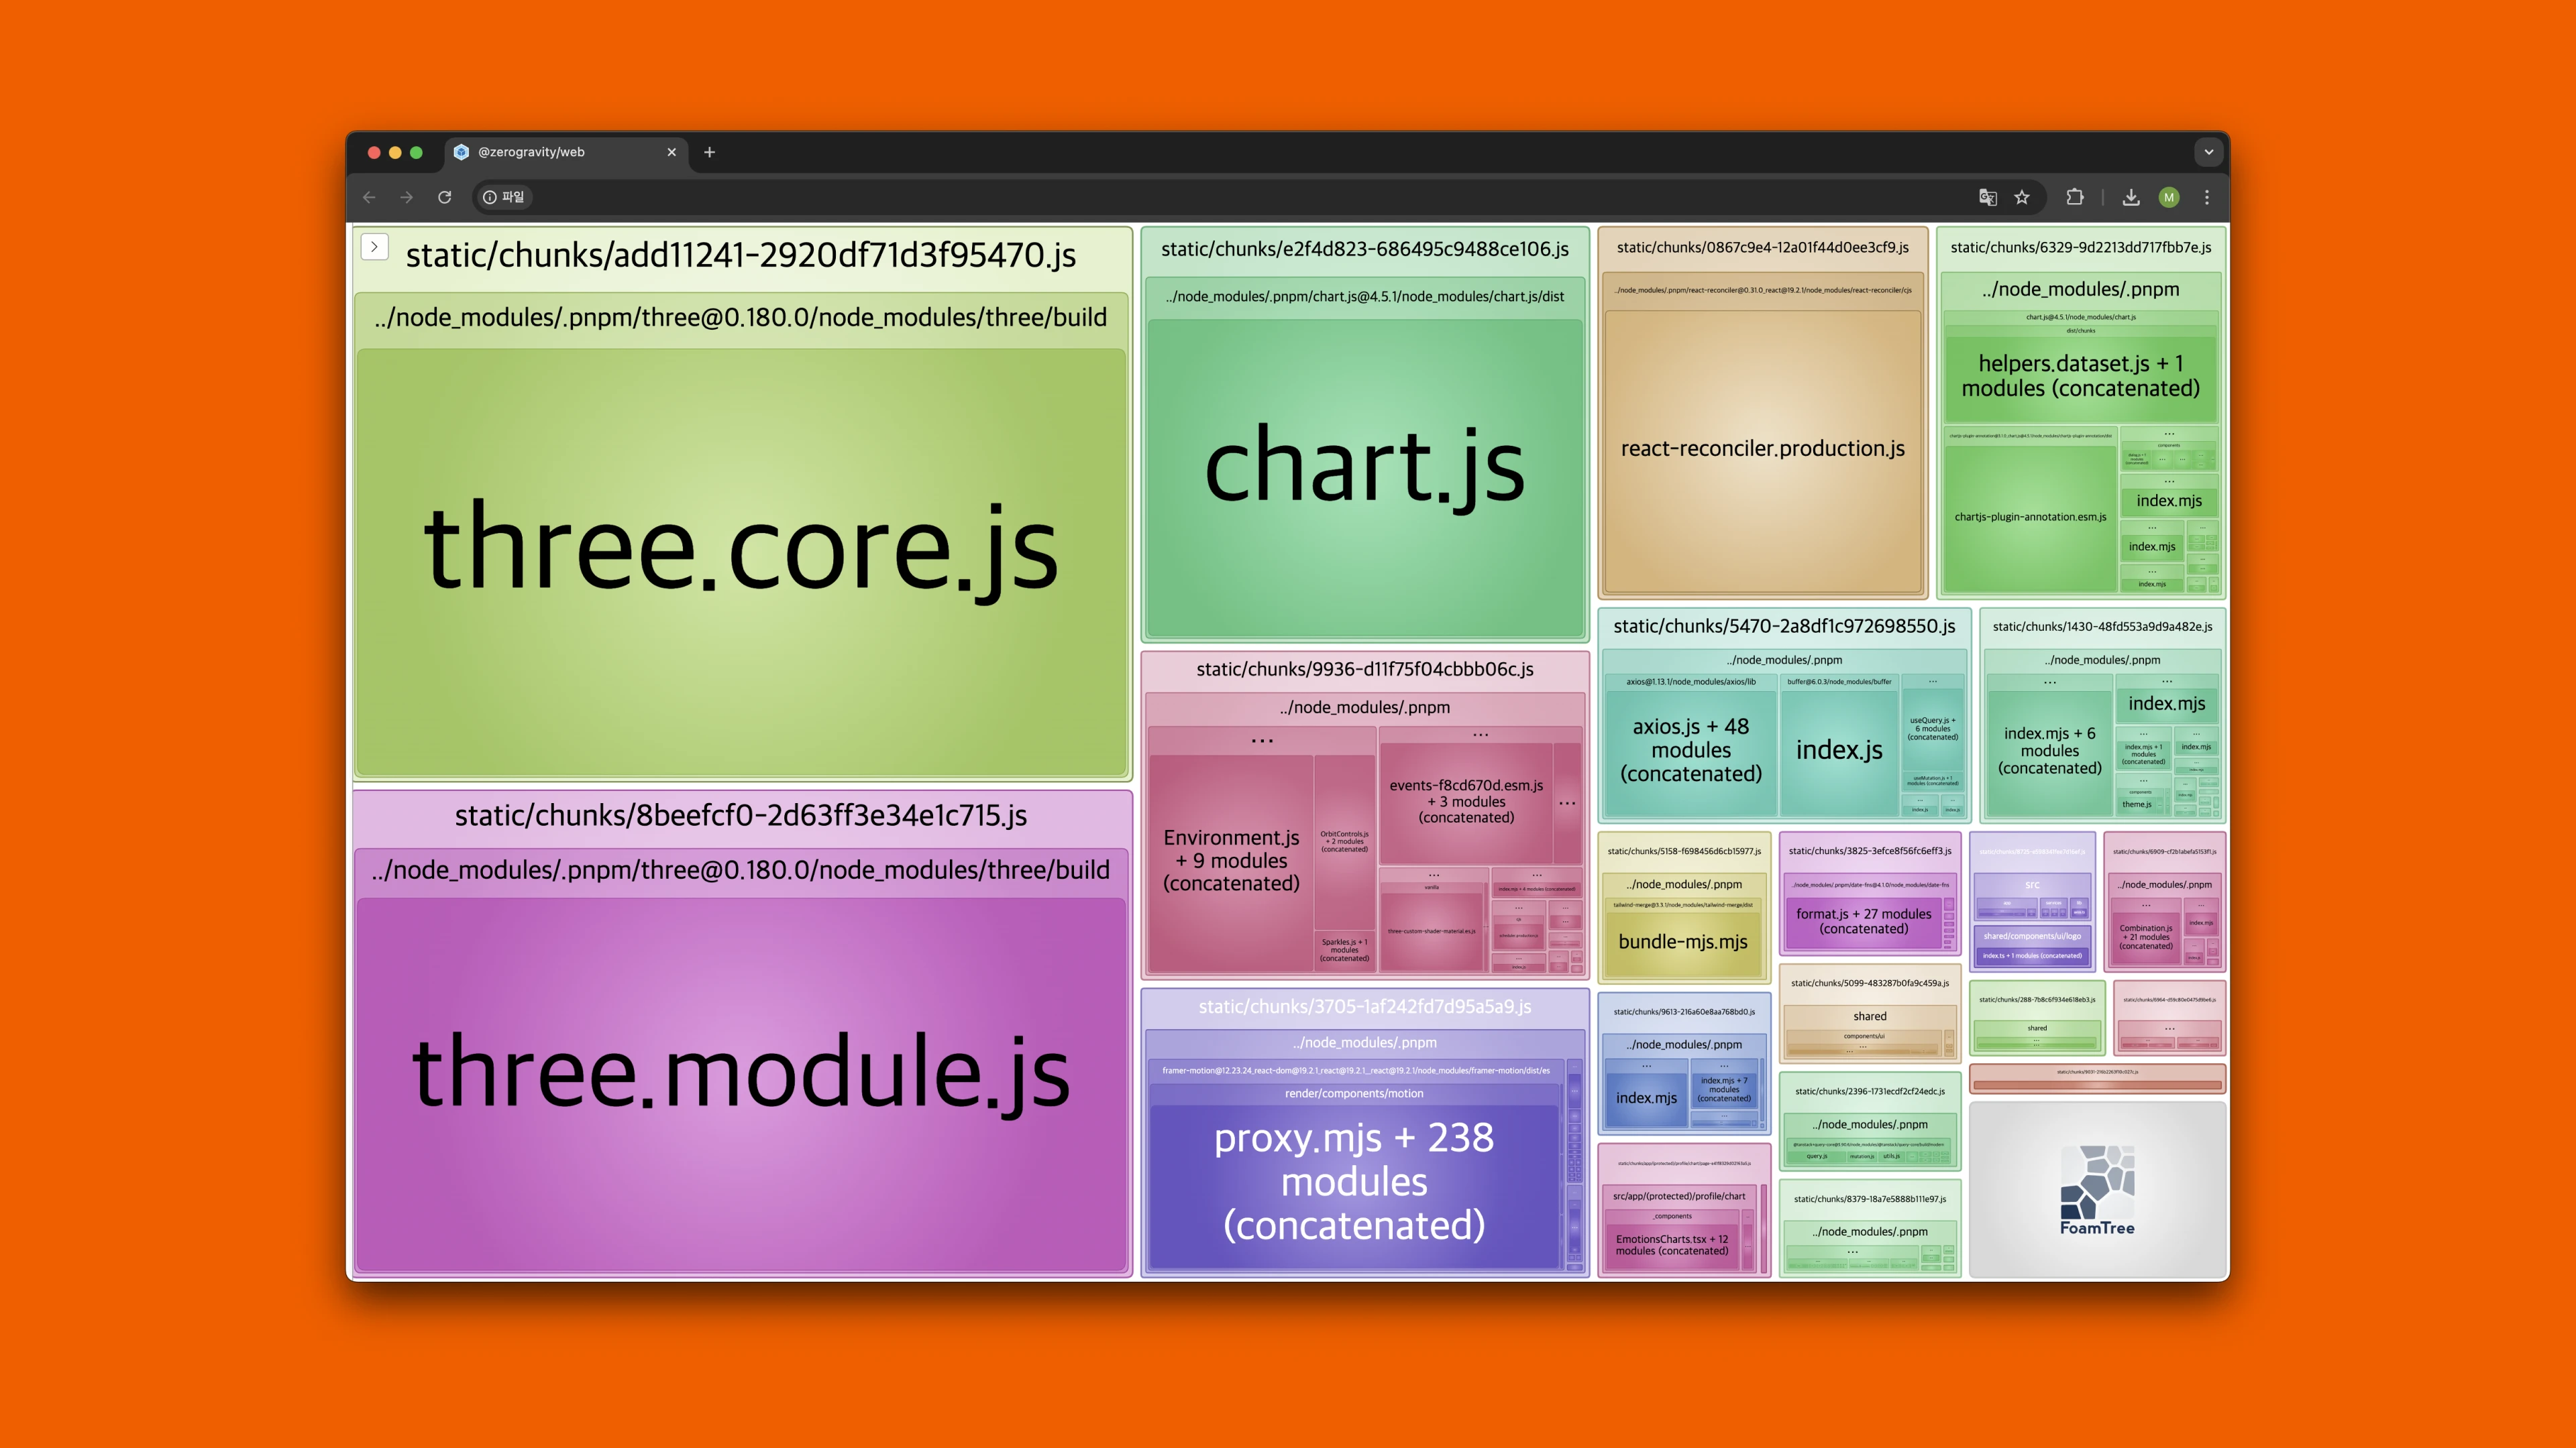
Task: Open the sidebar toggle arrow in treemap
Action: tap(374, 247)
